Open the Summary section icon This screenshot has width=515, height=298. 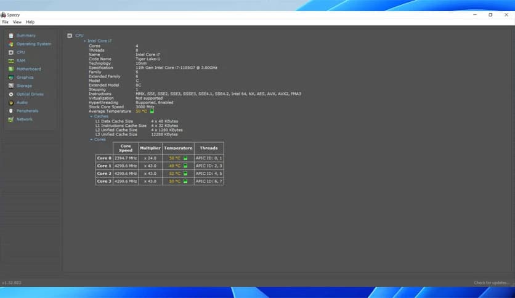click(x=11, y=36)
